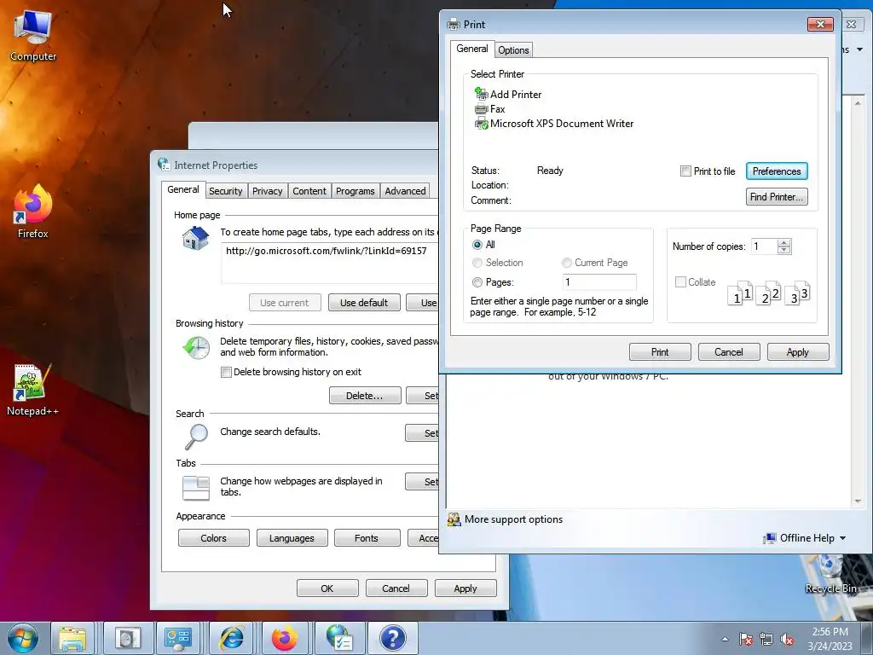Viewport: 873px width, 655px height.
Task: Click the home page URL text box
Action: tap(330, 263)
